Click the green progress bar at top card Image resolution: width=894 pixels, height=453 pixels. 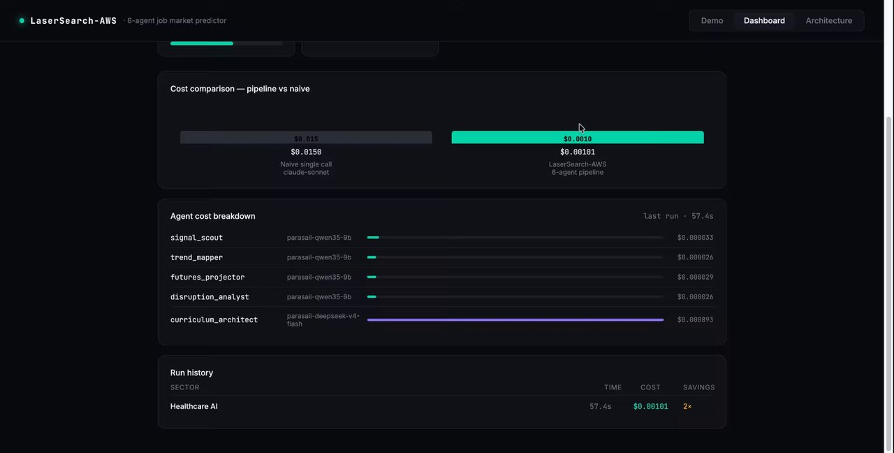pos(202,43)
